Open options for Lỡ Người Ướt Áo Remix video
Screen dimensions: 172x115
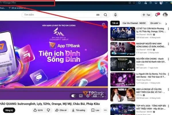(168, 74)
